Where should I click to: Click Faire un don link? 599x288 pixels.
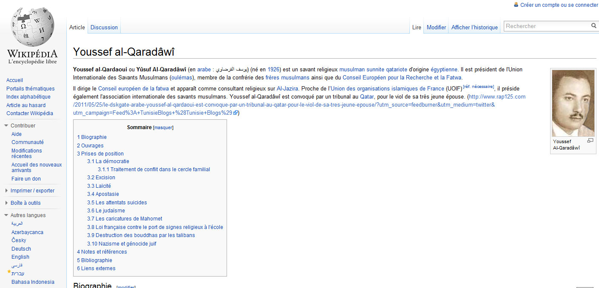tap(26, 179)
